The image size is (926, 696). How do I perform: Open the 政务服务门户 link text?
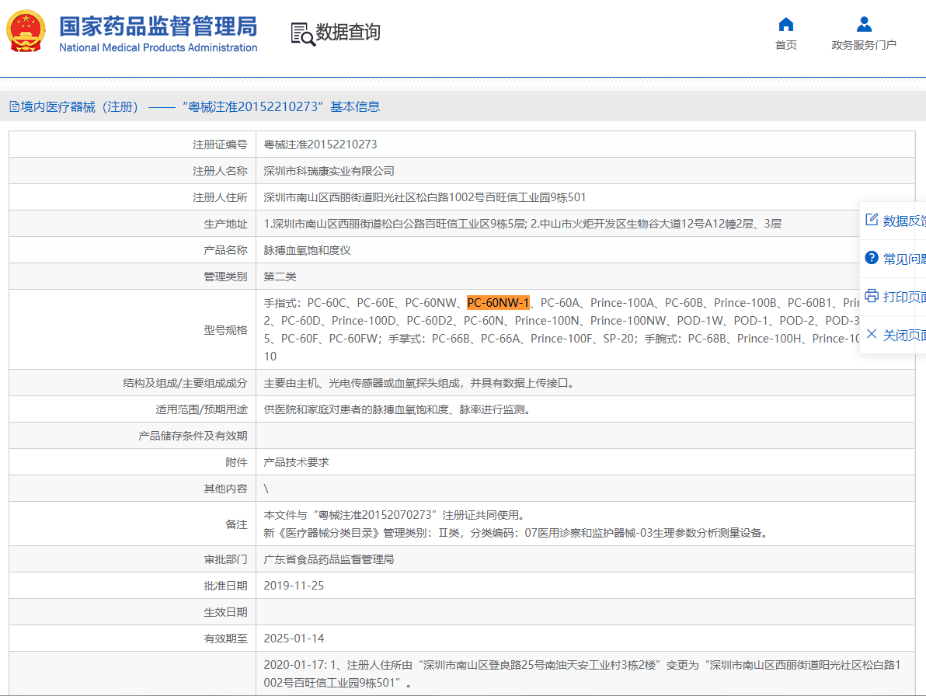[x=864, y=45]
